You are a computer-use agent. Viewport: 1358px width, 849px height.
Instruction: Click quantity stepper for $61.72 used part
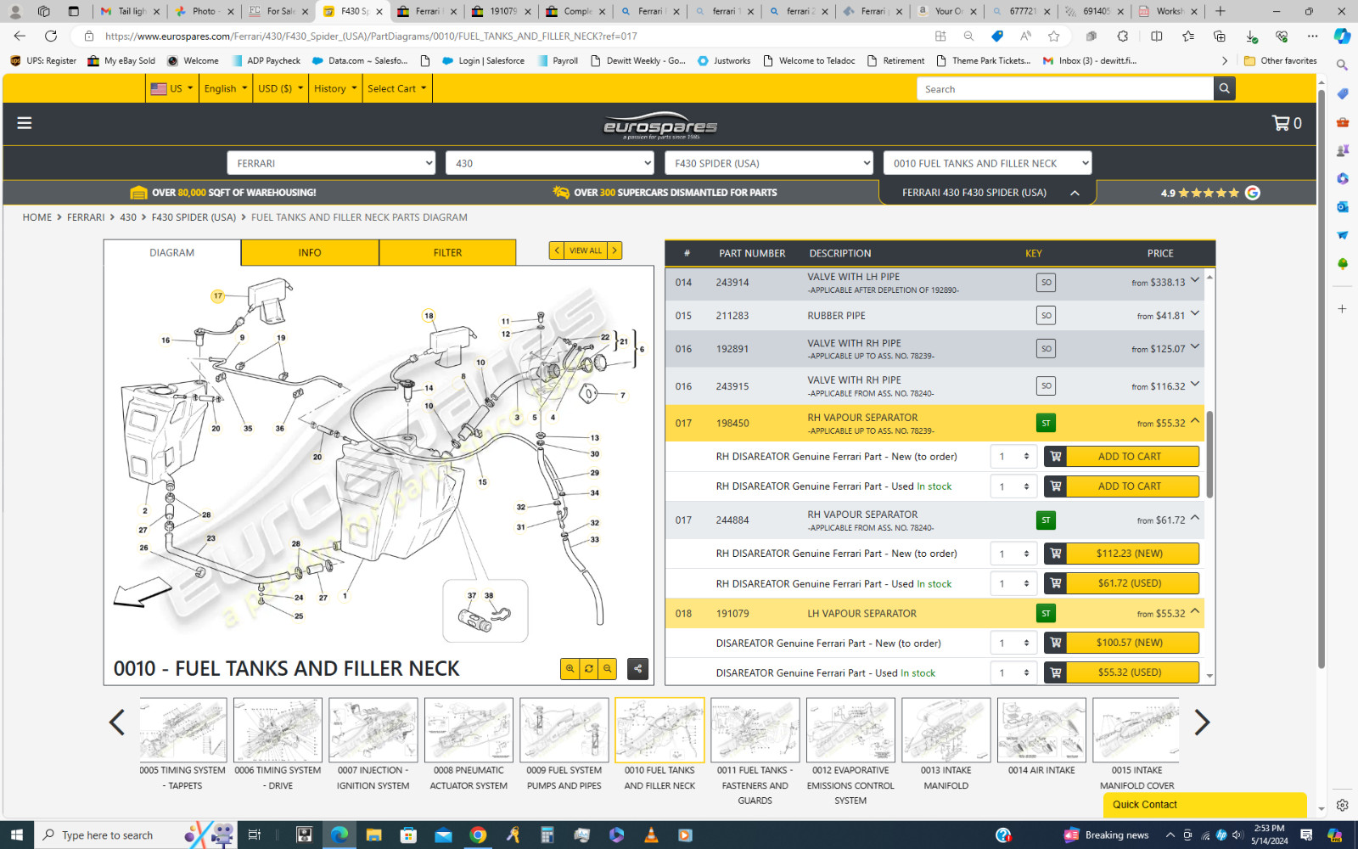[1013, 583]
